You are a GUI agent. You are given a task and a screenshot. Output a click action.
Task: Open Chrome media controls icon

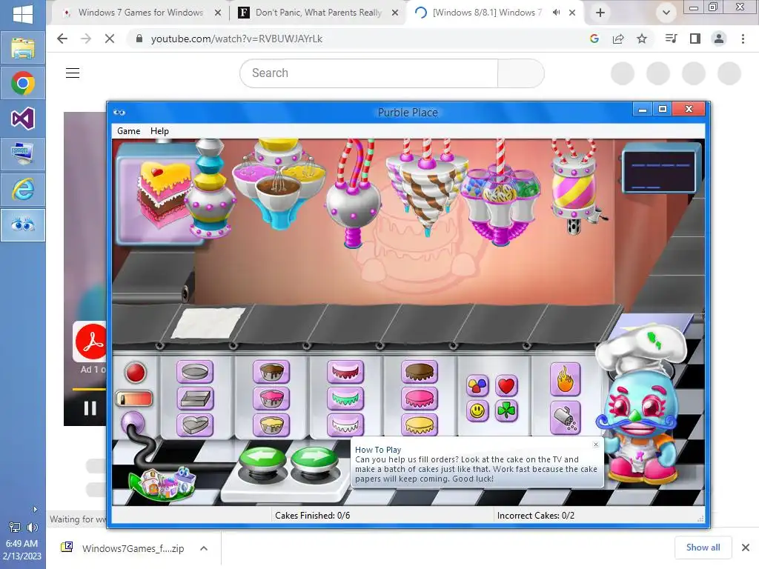coord(671,39)
